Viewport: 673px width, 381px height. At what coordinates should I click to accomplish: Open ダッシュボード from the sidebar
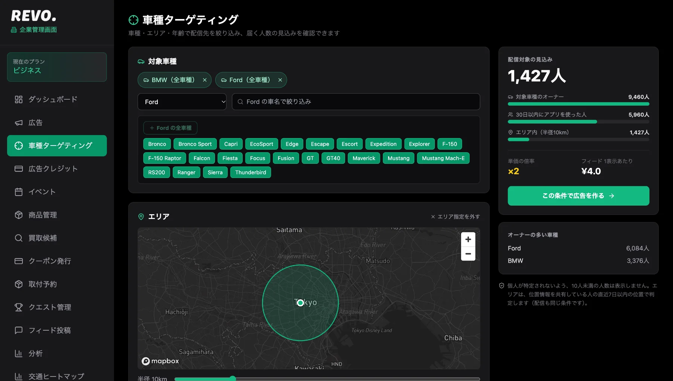point(57,99)
